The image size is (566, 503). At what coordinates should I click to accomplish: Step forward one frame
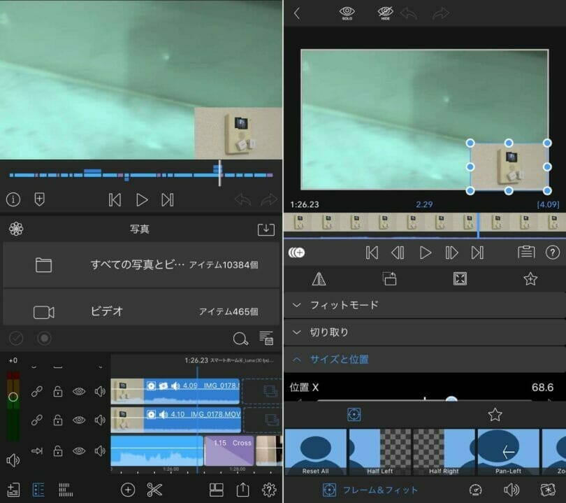tap(451, 253)
